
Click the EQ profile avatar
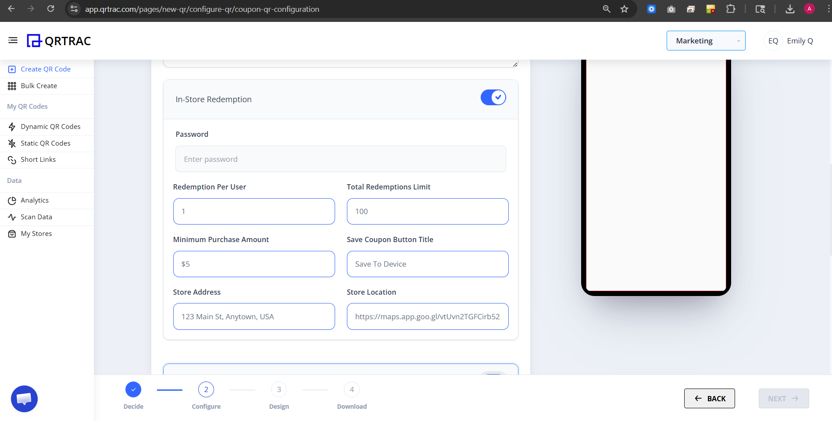point(773,40)
